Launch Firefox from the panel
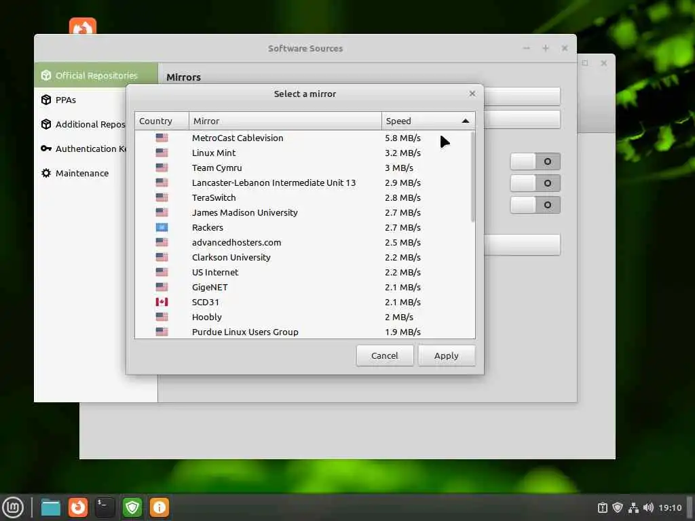The image size is (695, 521). 78,507
